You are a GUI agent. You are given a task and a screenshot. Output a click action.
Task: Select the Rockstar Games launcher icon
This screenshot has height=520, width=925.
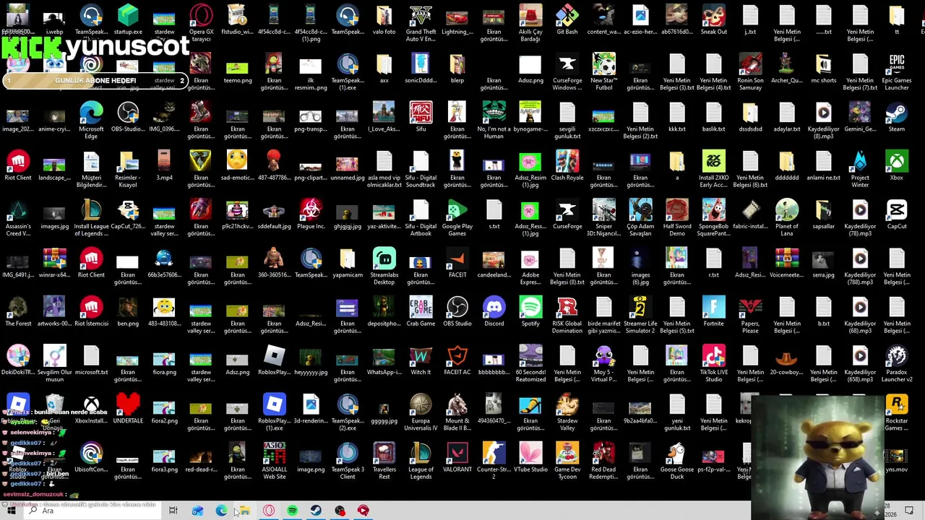896,413
